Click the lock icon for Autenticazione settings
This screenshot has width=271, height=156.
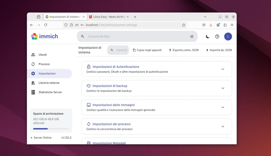pos(88,66)
